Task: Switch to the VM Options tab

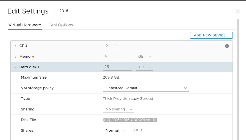Action: [x=62, y=25]
